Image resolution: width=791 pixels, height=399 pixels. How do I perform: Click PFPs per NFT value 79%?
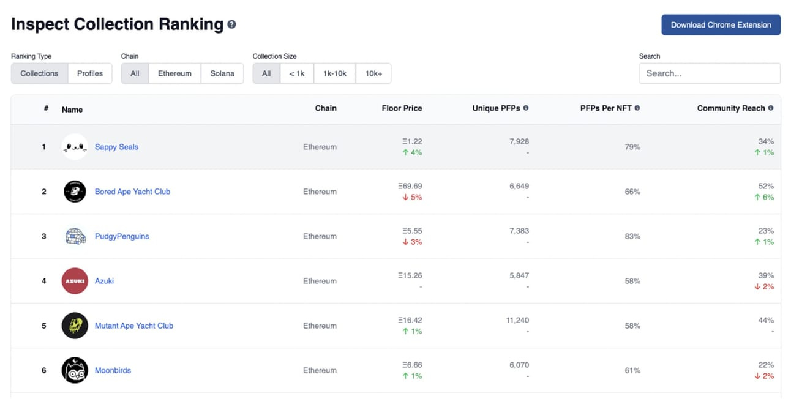point(632,147)
